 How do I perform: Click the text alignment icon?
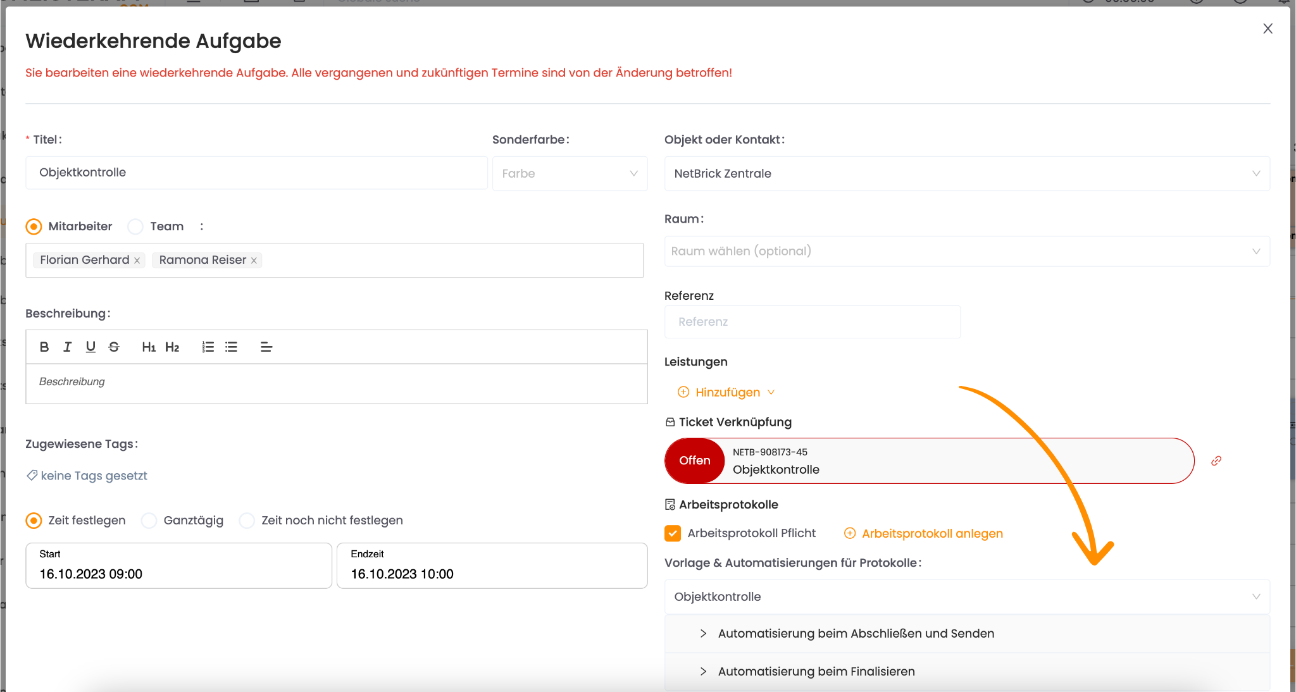pyautogui.click(x=266, y=347)
